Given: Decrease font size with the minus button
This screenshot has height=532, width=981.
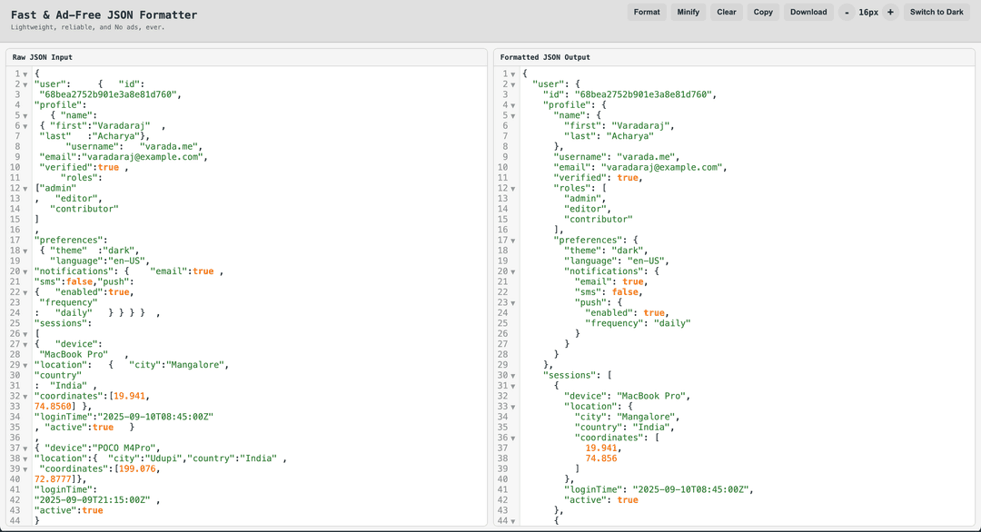Looking at the screenshot, I should coord(847,12).
